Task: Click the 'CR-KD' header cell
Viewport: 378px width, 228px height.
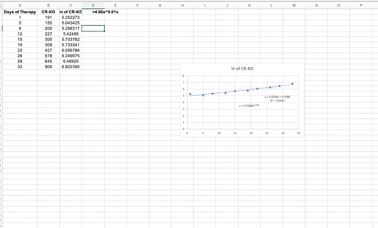Action: pos(48,12)
